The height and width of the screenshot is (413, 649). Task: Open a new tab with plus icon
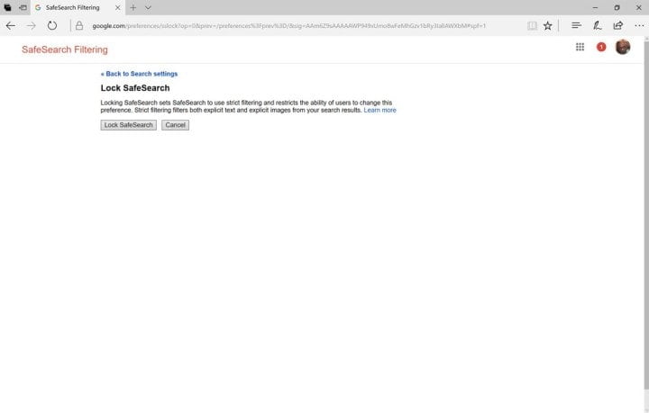[x=133, y=7]
